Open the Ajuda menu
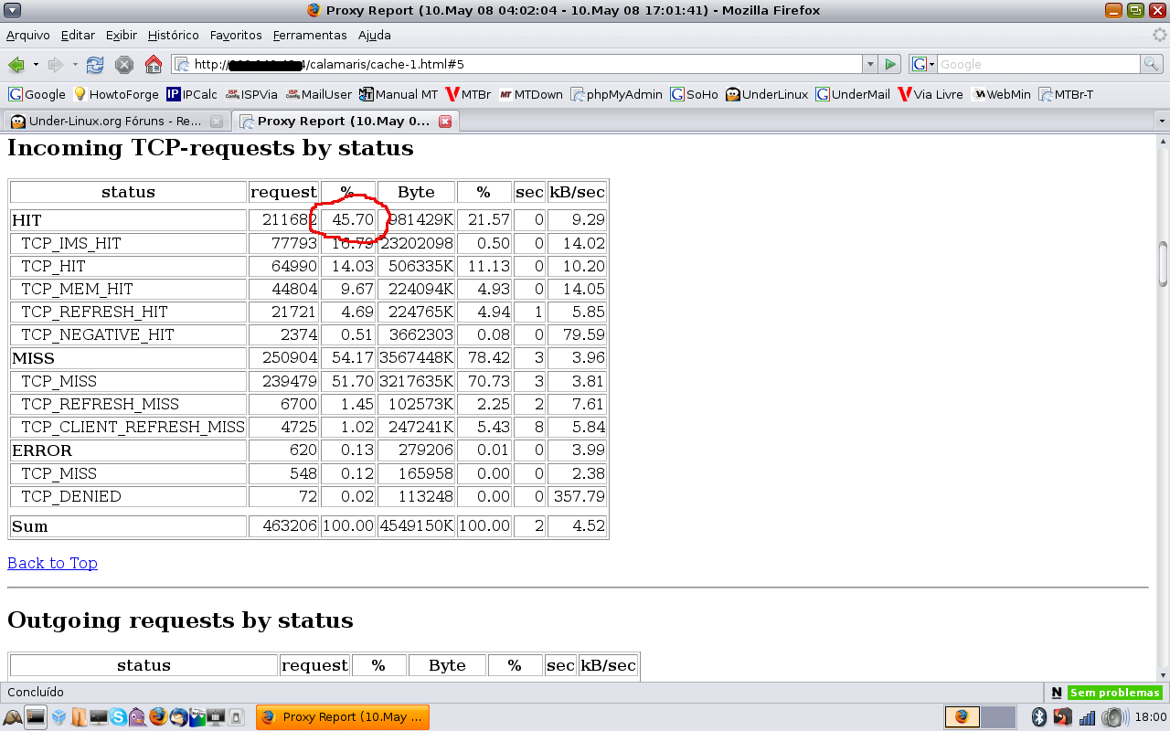 tap(375, 35)
